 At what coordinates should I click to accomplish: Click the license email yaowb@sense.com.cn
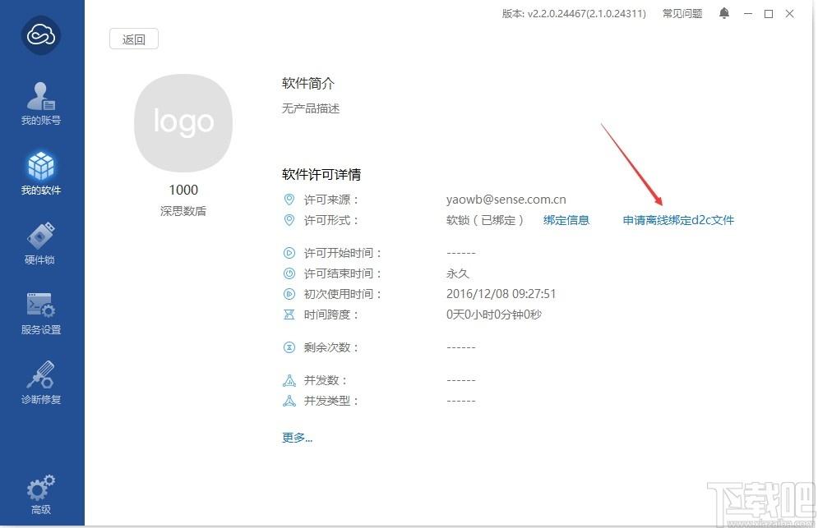(x=506, y=200)
